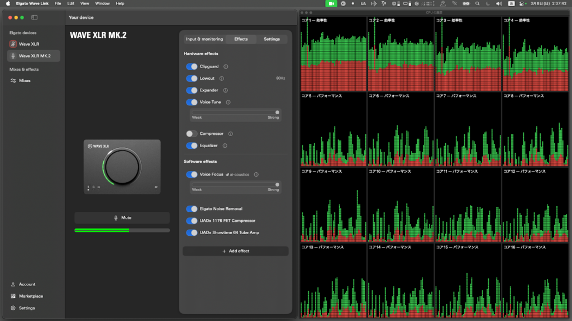Switch to the Input & monitoring tab
The height and width of the screenshot is (321, 572).
[204, 39]
